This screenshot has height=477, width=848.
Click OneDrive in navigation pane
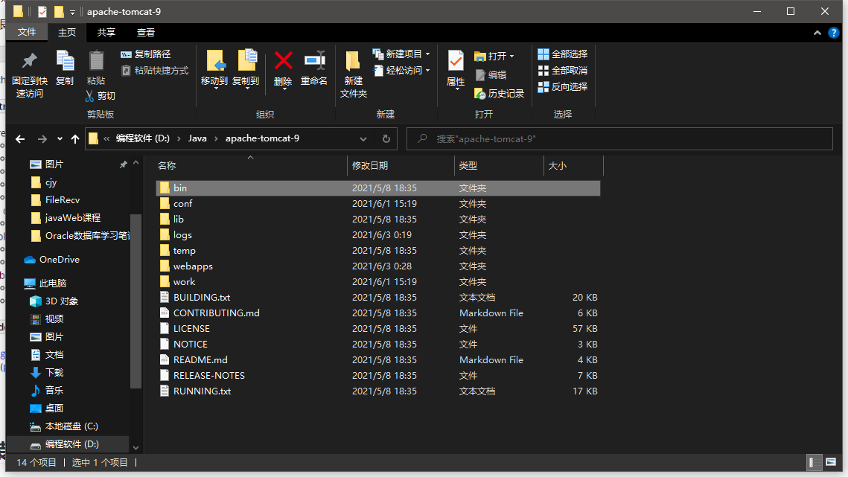tap(52, 260)
